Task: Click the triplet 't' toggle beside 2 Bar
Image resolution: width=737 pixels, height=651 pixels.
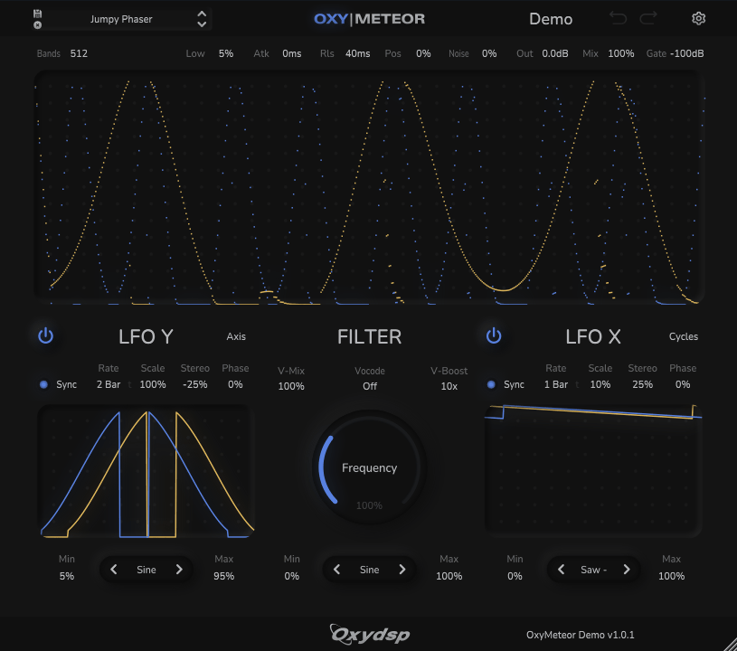Action: point(129,385)
